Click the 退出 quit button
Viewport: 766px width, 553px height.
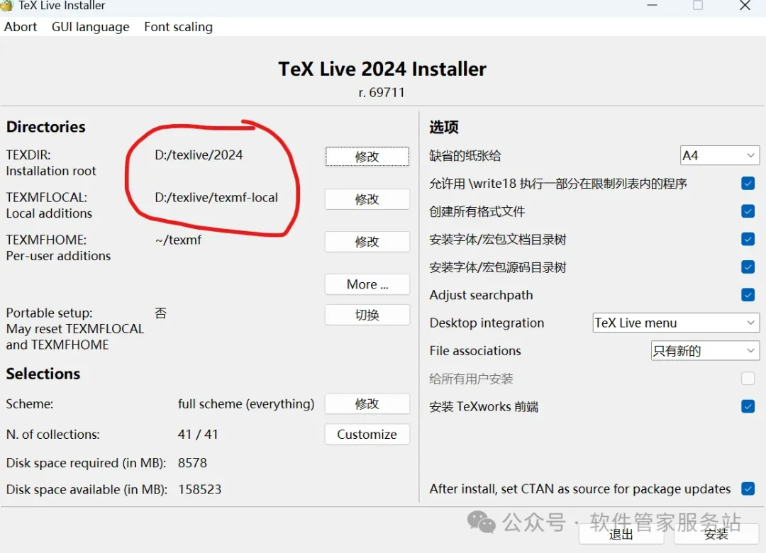[x=621, y=535]
